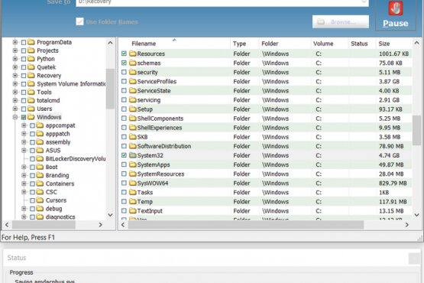Click the Status column header
Screen dimensions: 424x283
359,44
